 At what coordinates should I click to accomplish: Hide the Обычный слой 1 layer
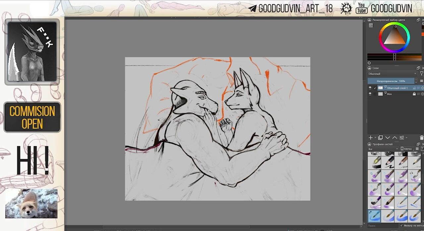(x=370, y=88)
